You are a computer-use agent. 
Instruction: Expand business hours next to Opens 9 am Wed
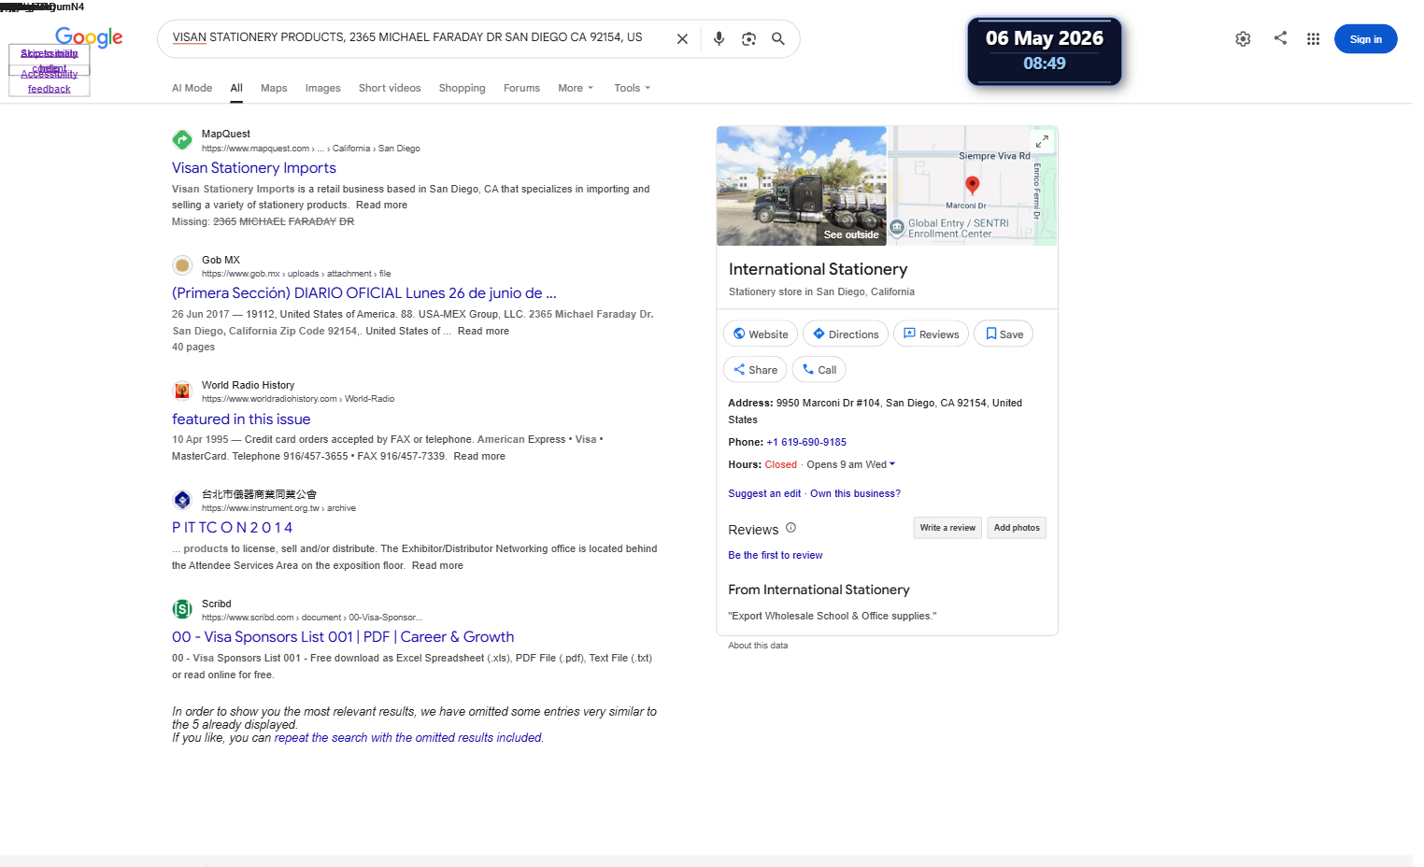pyautogui.click(x=892, y=464)
